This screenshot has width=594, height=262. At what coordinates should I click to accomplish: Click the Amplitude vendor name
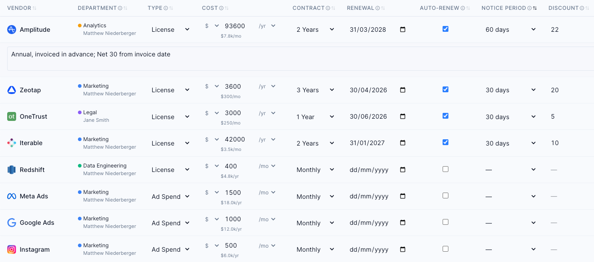coord(35,30)
